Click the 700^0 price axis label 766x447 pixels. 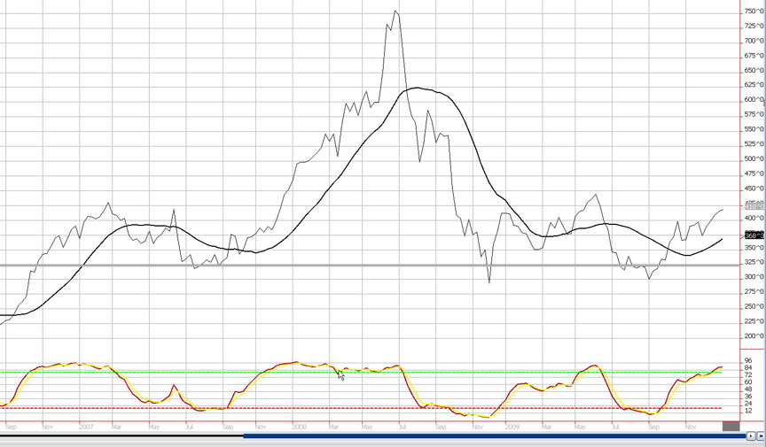(x=754, y=41)
